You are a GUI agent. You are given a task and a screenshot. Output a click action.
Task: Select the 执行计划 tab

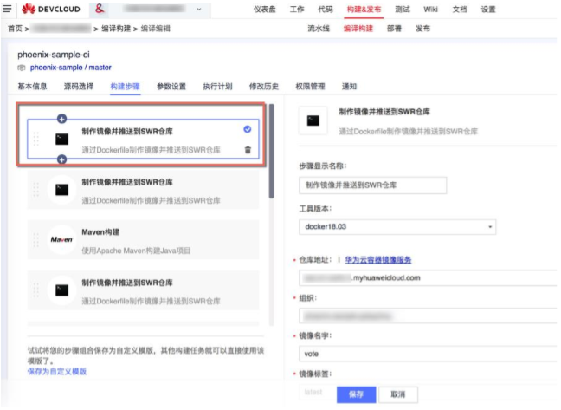[x=217, y=87]
